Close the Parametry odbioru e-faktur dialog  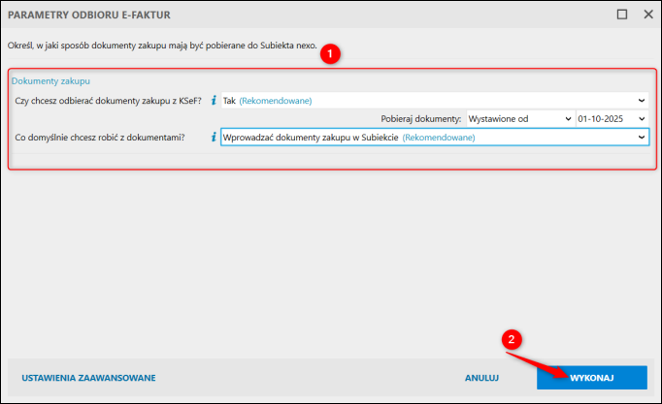coord(648,15)
